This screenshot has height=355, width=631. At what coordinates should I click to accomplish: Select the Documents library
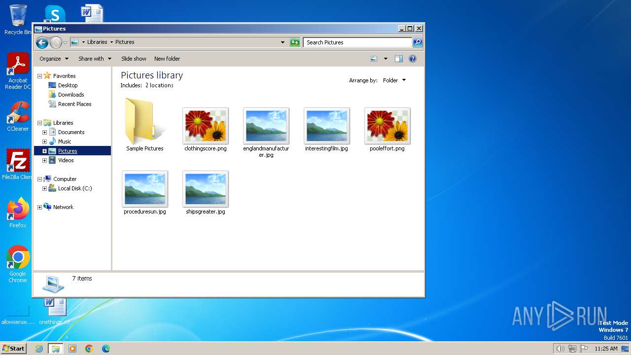(x=71, y=132)
